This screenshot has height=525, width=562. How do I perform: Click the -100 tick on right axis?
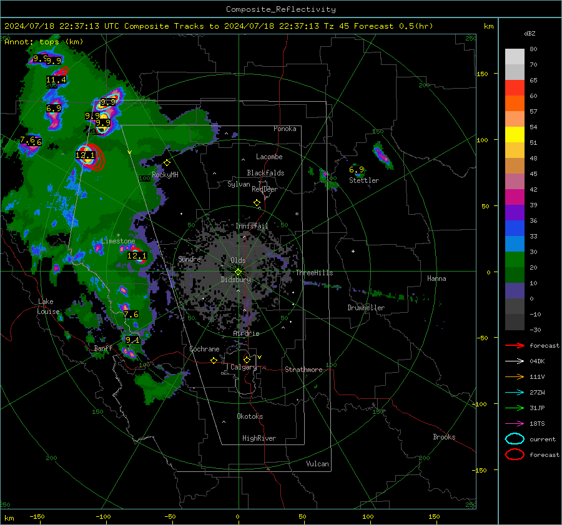pos(479,404)
